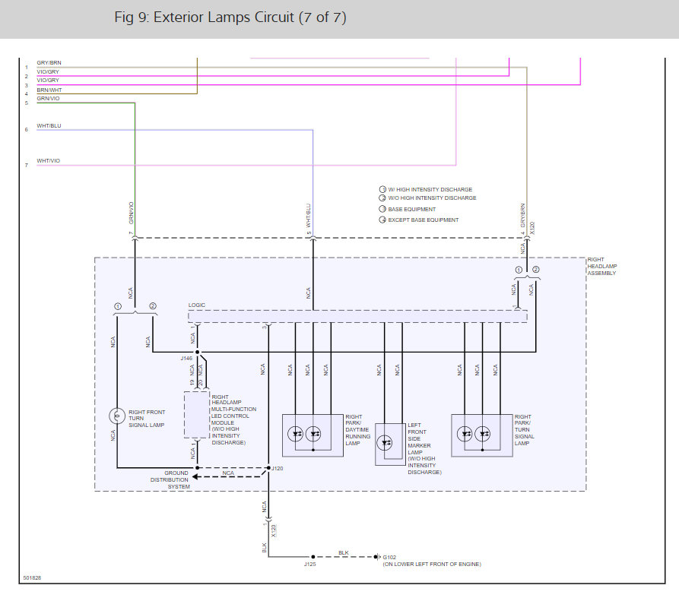Viewport: 679px width, 601px height.
Task: Click the dashed LED control module box
Action: point(197,415)
